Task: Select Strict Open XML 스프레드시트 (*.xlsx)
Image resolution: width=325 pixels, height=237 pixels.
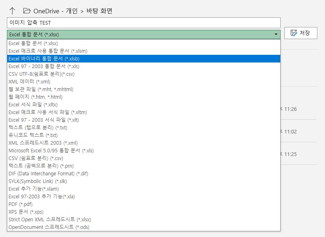Action: (x=144, y=220)
